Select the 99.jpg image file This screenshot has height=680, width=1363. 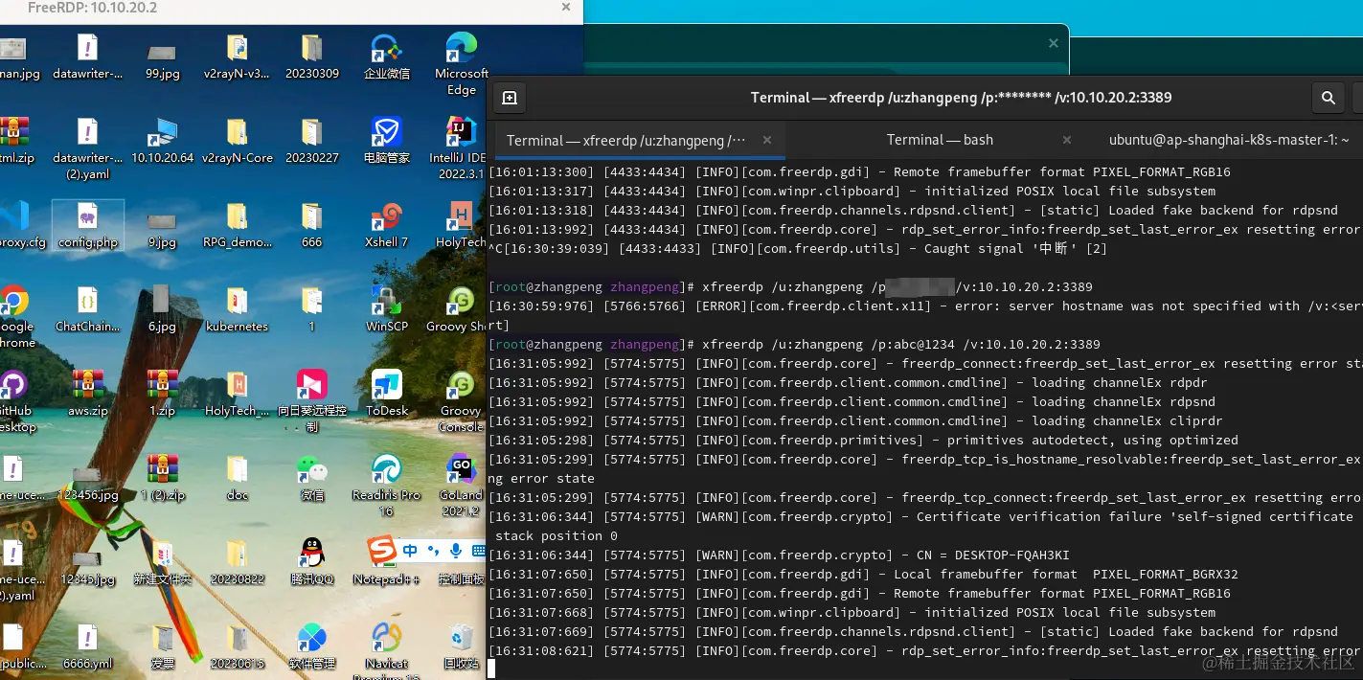coord(162,63)
